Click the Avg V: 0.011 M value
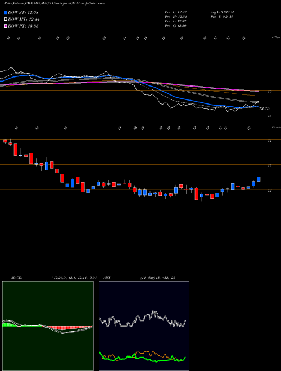 222,12
